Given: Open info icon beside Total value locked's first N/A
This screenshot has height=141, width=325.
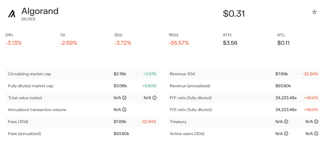Looking at the screenshot, I should (124, 98).
